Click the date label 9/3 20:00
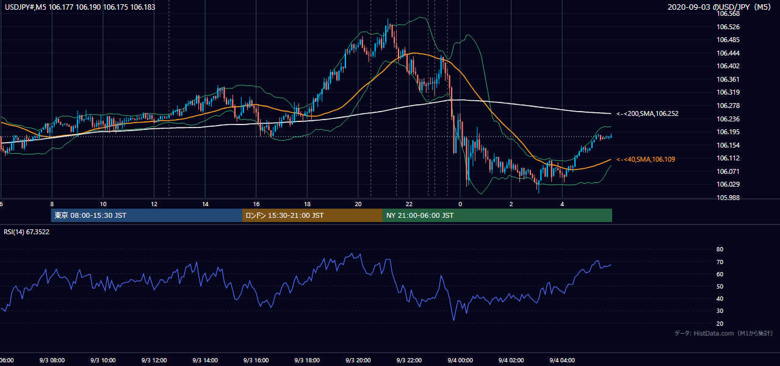This screenshot has height=366, width=780. (x=358, y=361)
